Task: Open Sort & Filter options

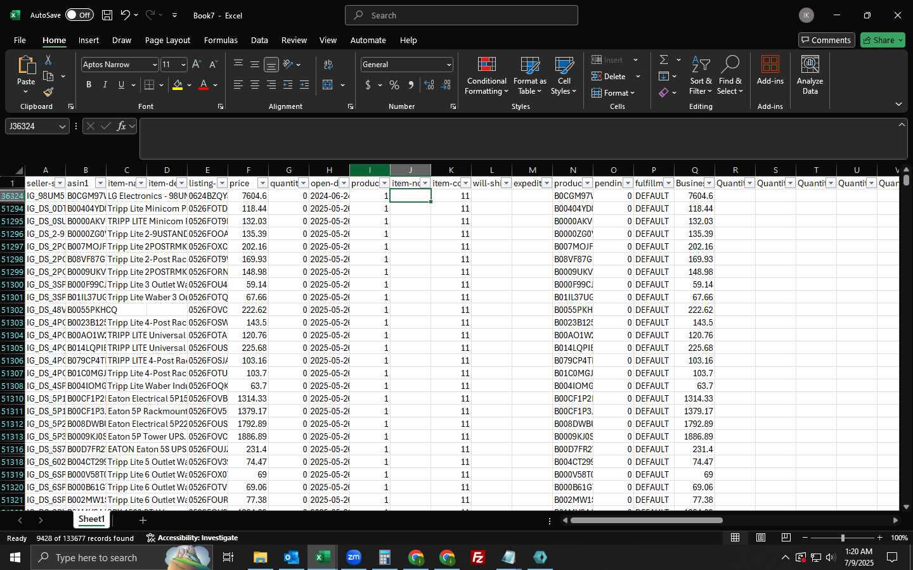Action: (x=701, y=76)
